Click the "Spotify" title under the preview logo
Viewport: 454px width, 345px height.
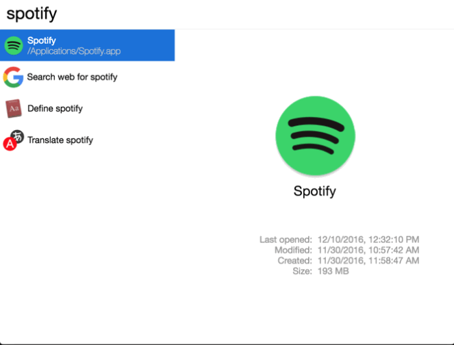pyautogui.click(x=315, y=191)
